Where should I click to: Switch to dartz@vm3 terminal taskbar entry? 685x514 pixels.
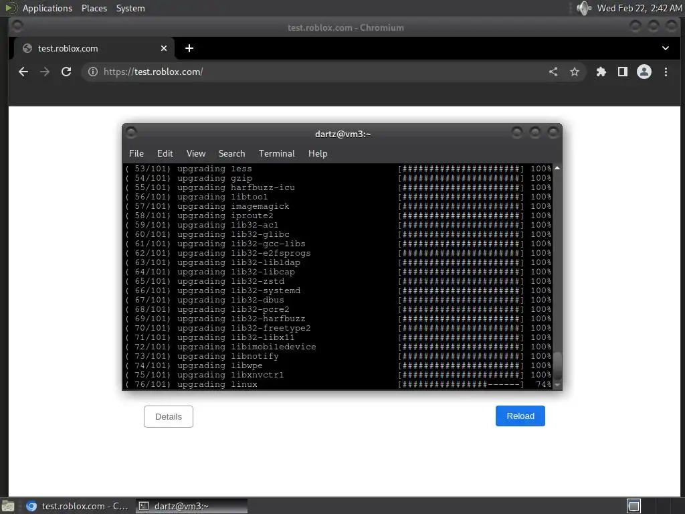click(191, 506)
